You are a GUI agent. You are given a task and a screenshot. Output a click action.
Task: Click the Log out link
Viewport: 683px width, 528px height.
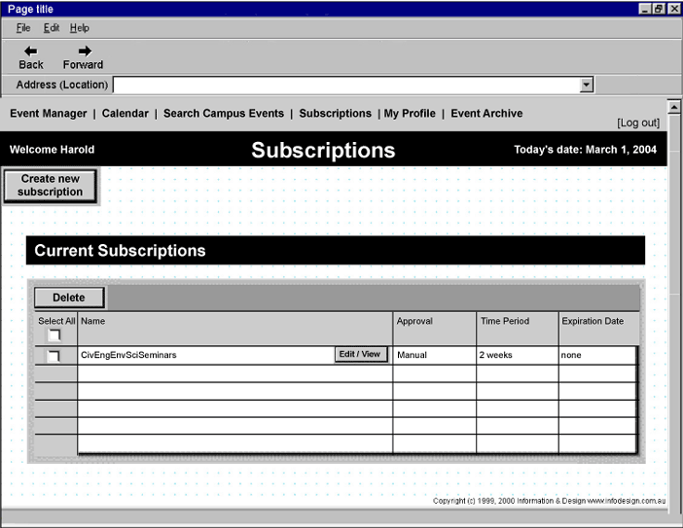click(x=638, y=123)
